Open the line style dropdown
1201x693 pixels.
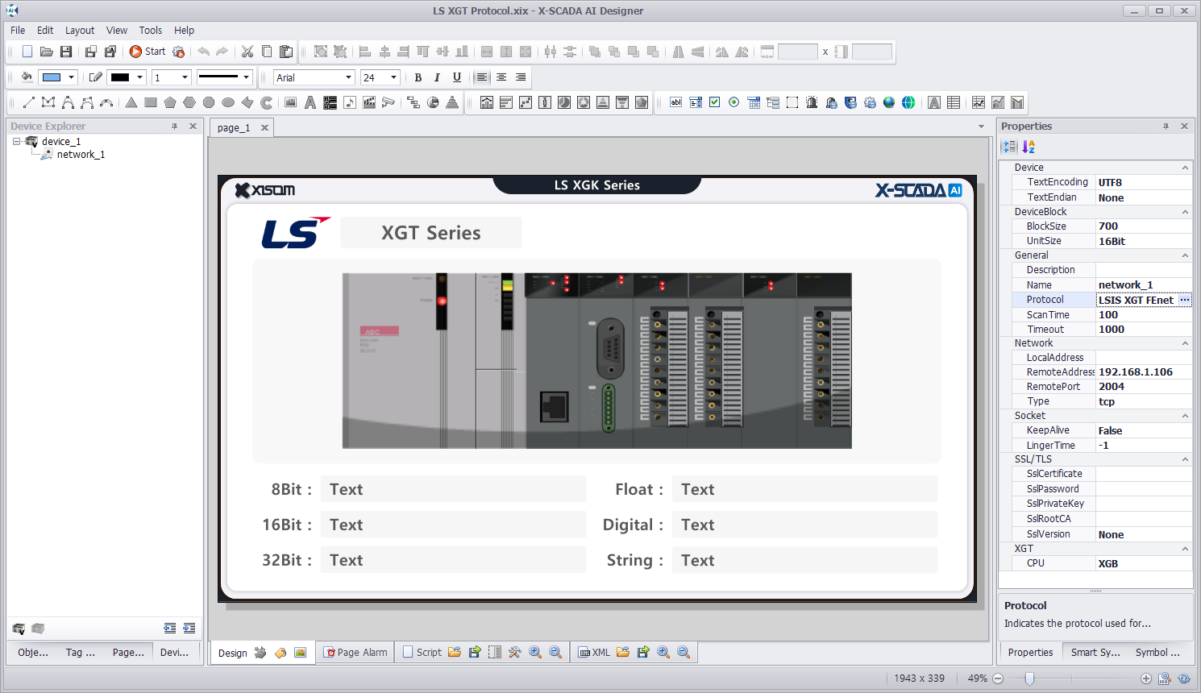pos(246,77)
